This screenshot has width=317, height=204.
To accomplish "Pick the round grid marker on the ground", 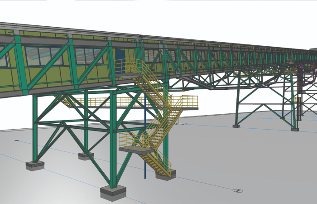I will click(238, 190).
